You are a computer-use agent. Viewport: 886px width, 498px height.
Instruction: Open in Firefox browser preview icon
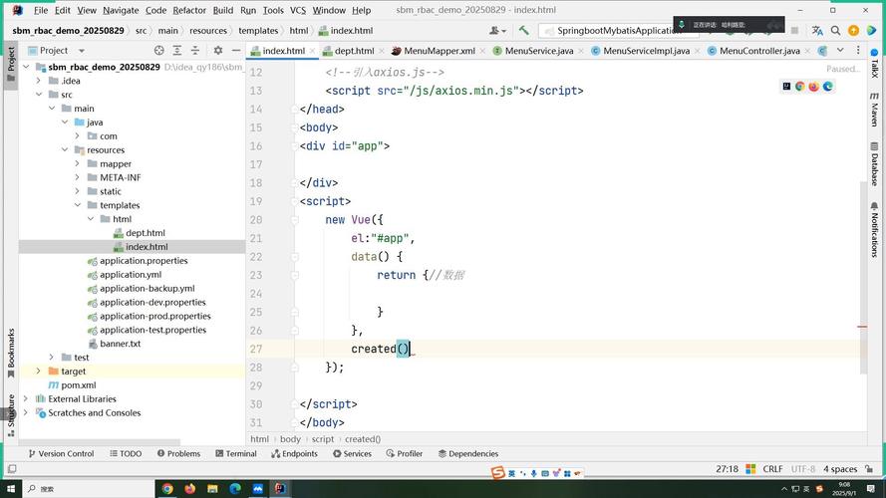pyautogui.click(x=813, y=87)
